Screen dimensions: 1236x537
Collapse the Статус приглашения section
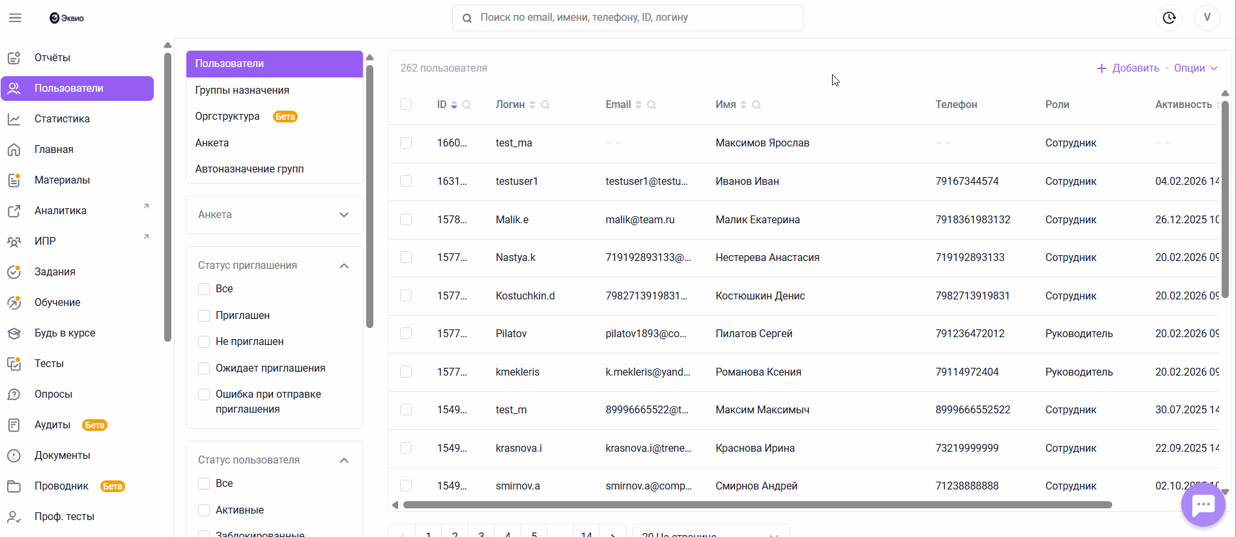344,266
